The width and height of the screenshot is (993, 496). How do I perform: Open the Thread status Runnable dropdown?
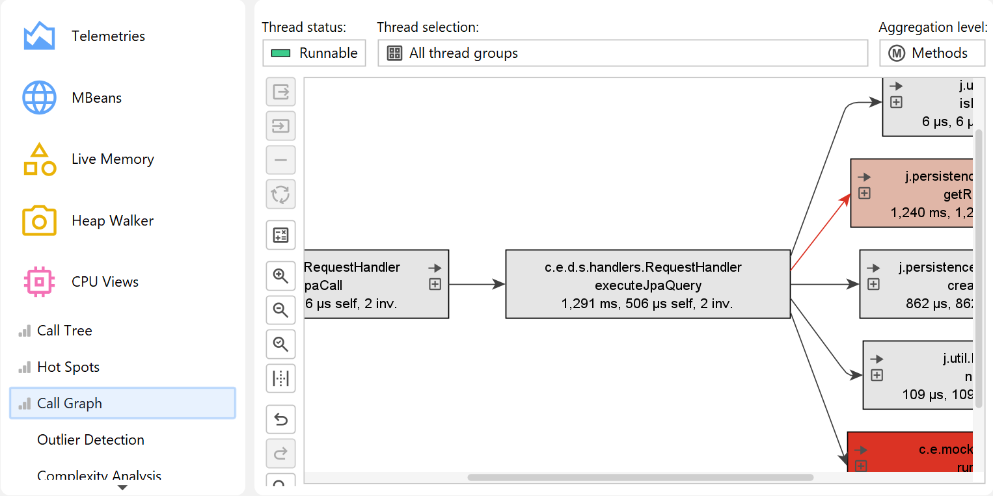pos(314,53)
